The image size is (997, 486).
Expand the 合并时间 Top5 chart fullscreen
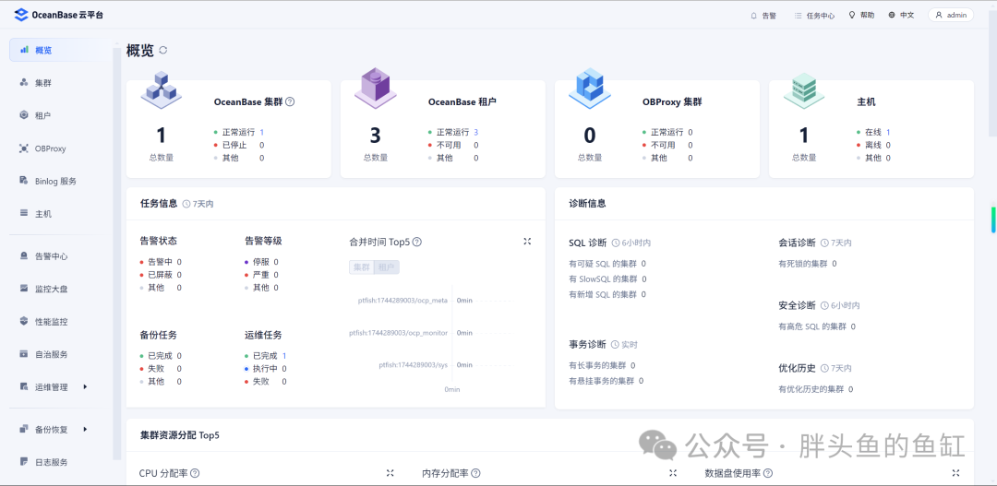click(x=527, y=242)
